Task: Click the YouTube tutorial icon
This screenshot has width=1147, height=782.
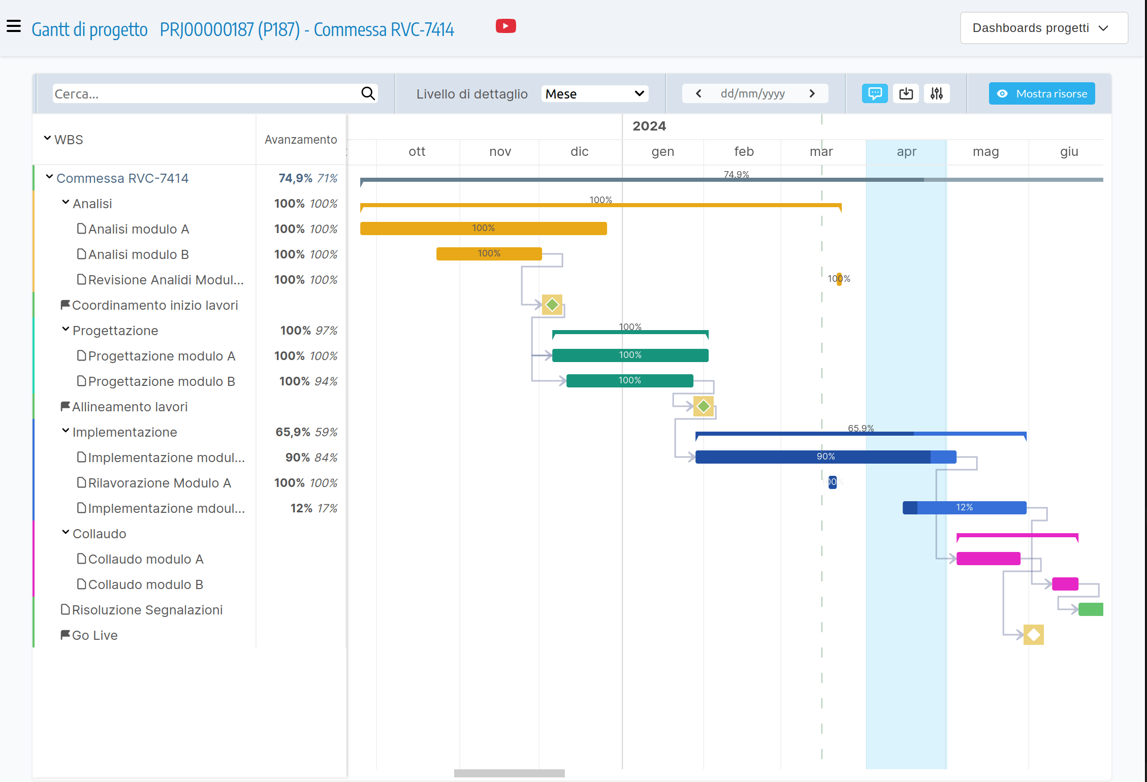Action: pos(505,26)
